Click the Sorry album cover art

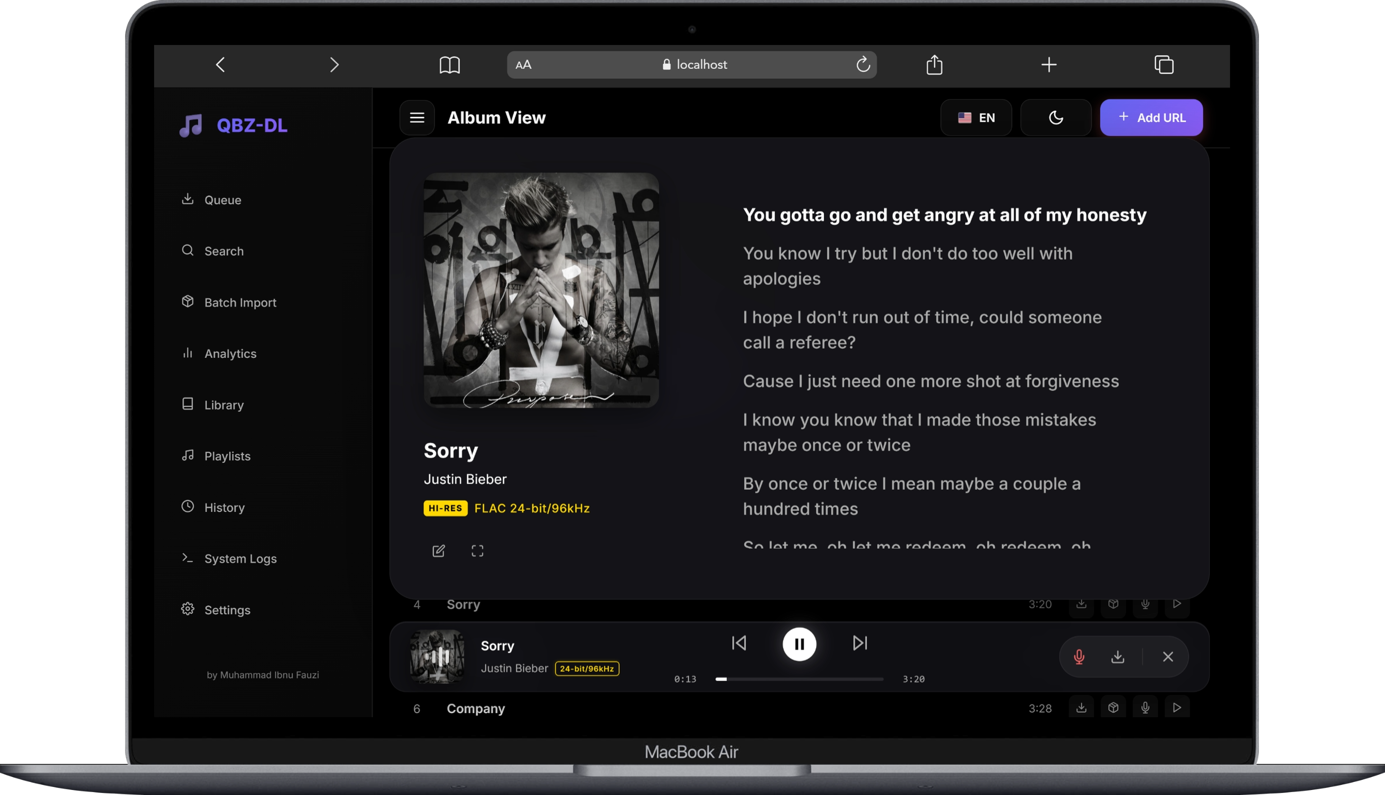tap(541, 291)
